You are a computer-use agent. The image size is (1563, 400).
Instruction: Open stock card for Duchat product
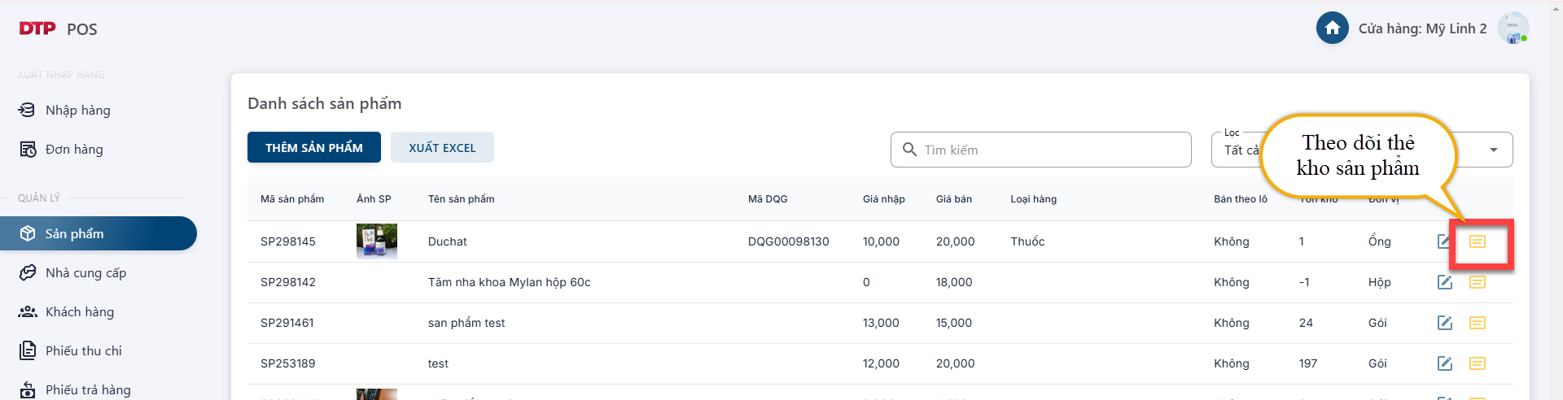pyautogui.click(x=1477, y=241)
